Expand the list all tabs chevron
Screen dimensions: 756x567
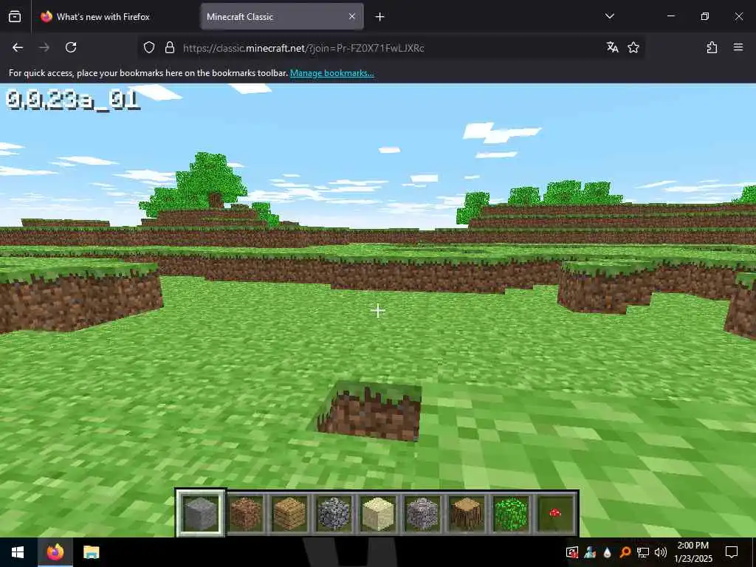point(609,16)
